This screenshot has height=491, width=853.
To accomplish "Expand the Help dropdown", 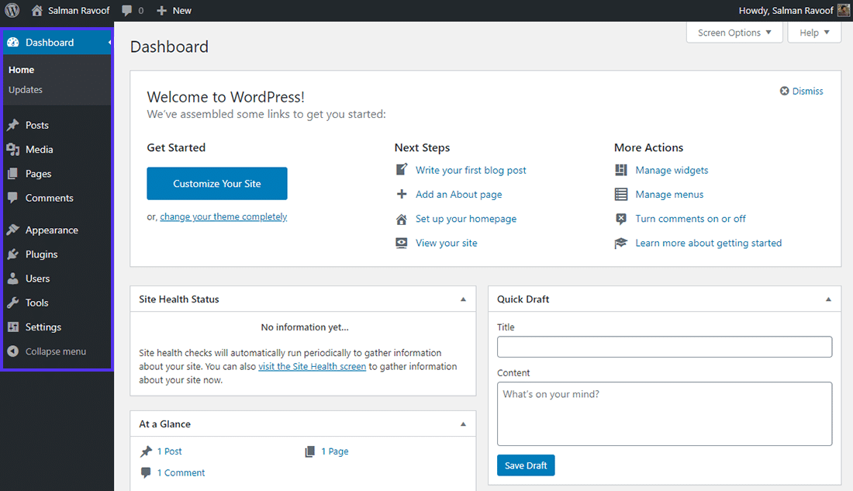I will click(813, 33).
